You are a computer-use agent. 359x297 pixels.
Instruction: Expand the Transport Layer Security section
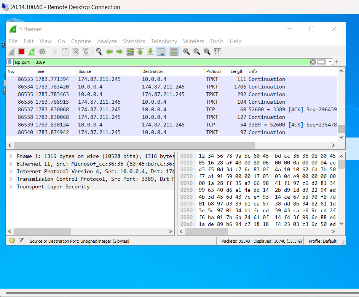[x=11, y=186]
